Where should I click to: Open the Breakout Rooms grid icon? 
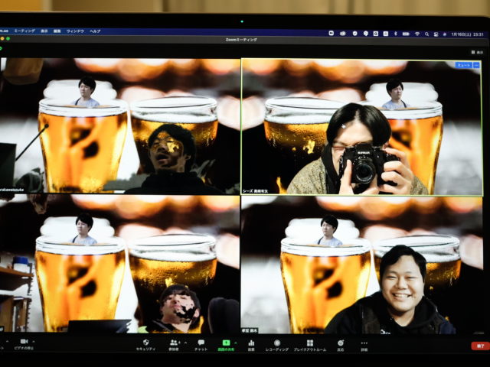tap(310, 343)
